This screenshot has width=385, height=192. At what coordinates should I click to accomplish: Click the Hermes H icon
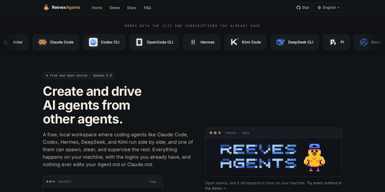193,42
